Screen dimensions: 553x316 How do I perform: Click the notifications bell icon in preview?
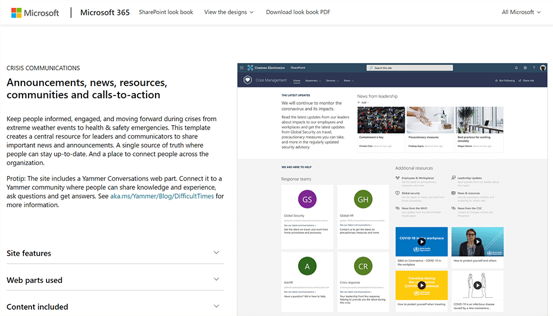click(x=517, y=68)
